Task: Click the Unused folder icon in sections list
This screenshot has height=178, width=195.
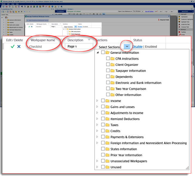Action: click(107, 167)
